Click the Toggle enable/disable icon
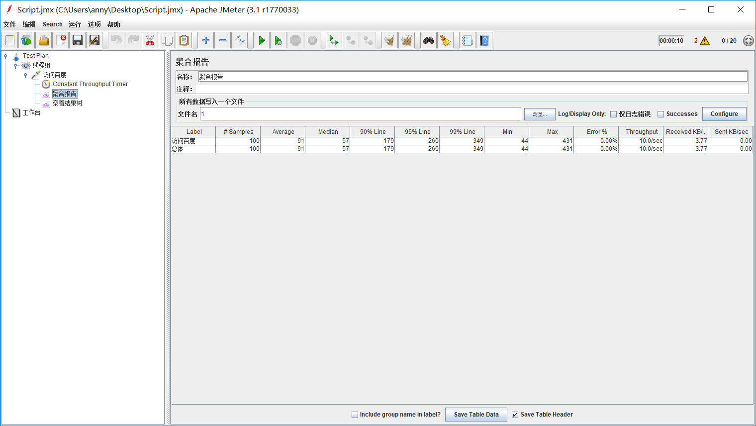The image size is (756, 426). pos(239,40)
